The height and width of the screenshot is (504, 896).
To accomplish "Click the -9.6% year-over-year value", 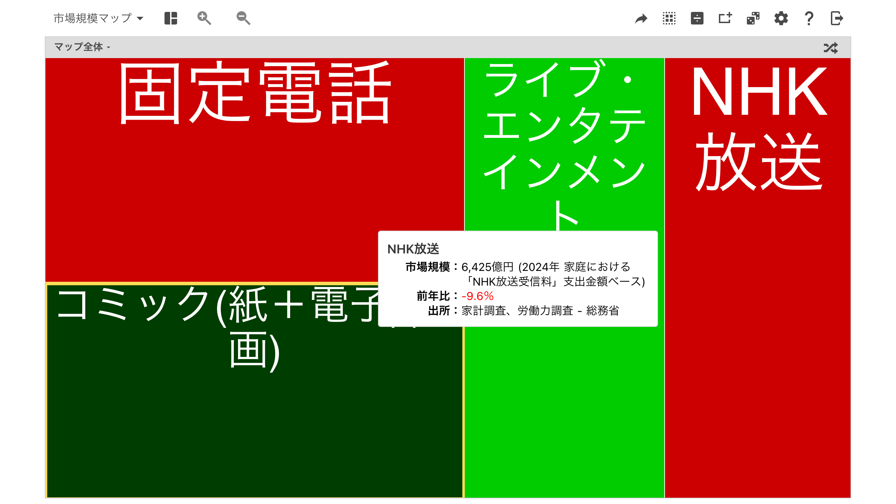I will [477, 296].
